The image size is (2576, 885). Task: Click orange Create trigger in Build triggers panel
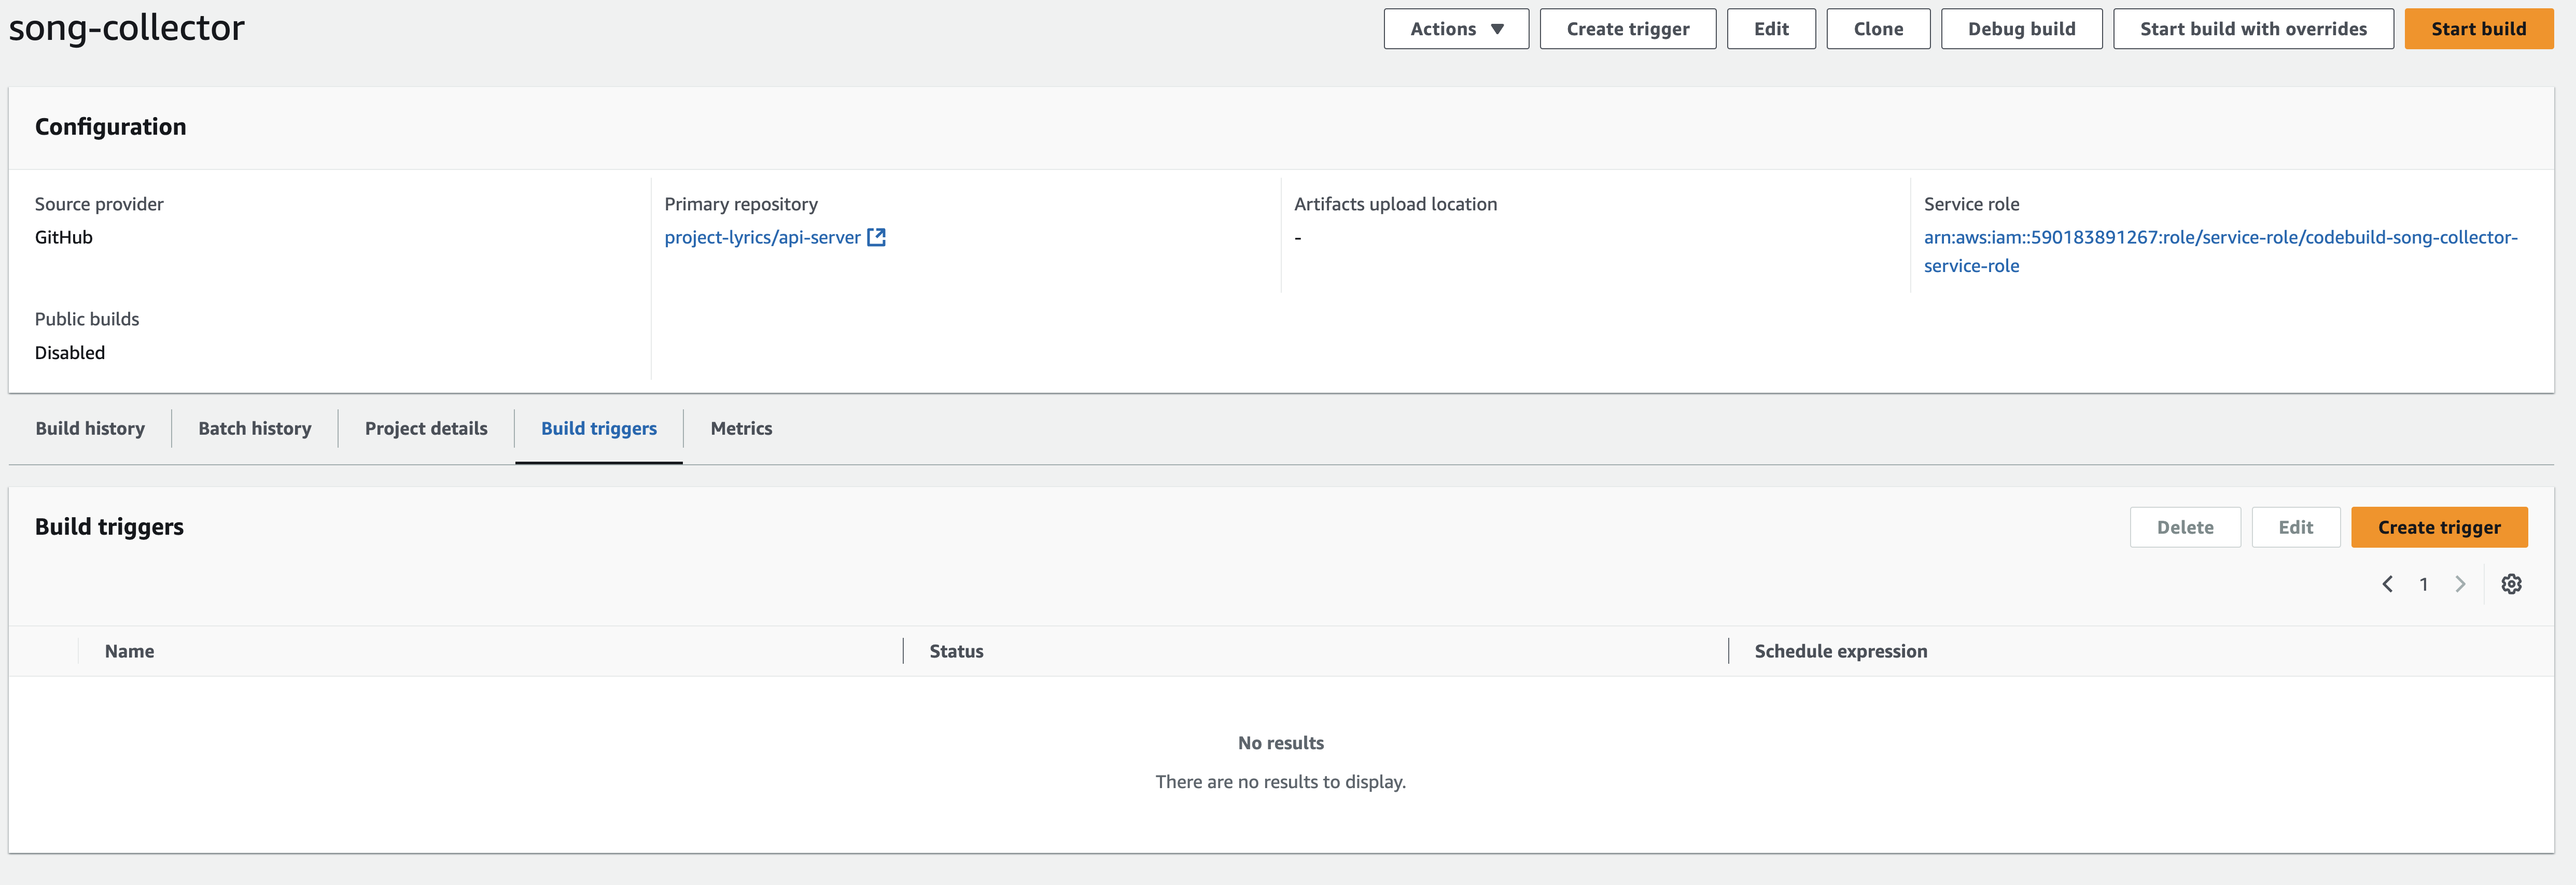(2438, 527)
